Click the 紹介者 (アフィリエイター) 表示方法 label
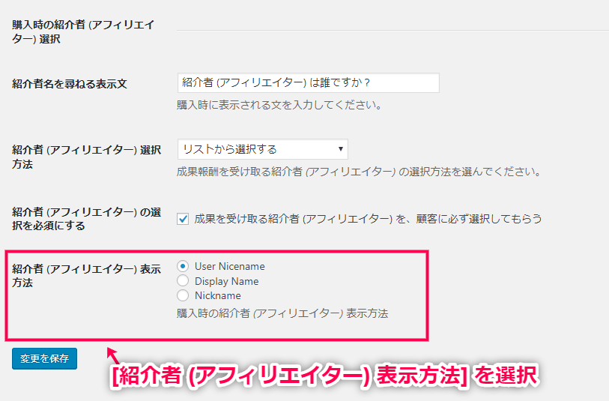This screenshot has height=401, width=609. coord(86,276)
